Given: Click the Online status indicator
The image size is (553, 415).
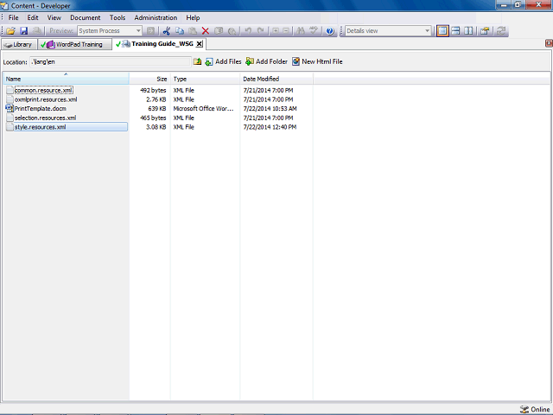Looking at the screenshot, I should (x=535, y=409).
